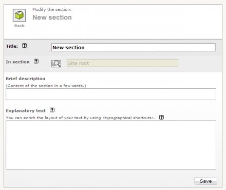Screen dimensions: 226x190
Task: Click the Brief description label
Action: (x=26, y=79)
